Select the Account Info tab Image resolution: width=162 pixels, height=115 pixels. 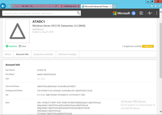(22, 54)
